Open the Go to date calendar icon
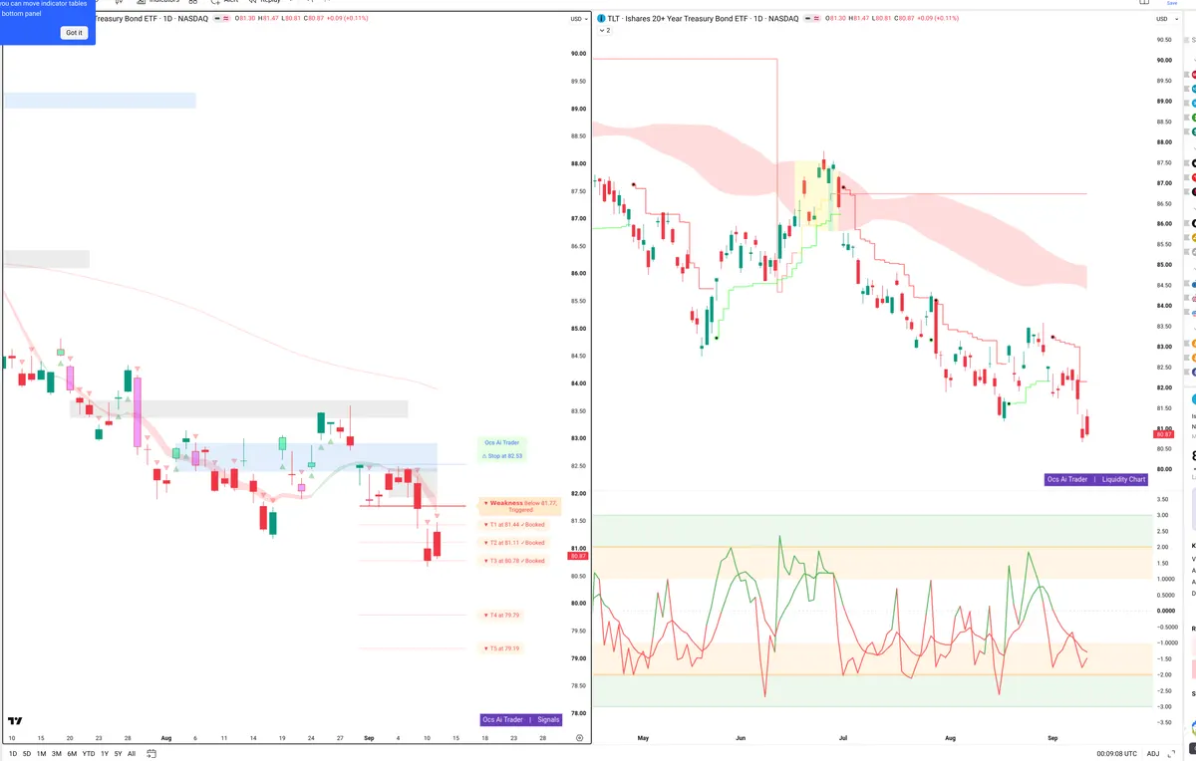The height and width of the screenshot is (761, 1196). pos(150,753)
